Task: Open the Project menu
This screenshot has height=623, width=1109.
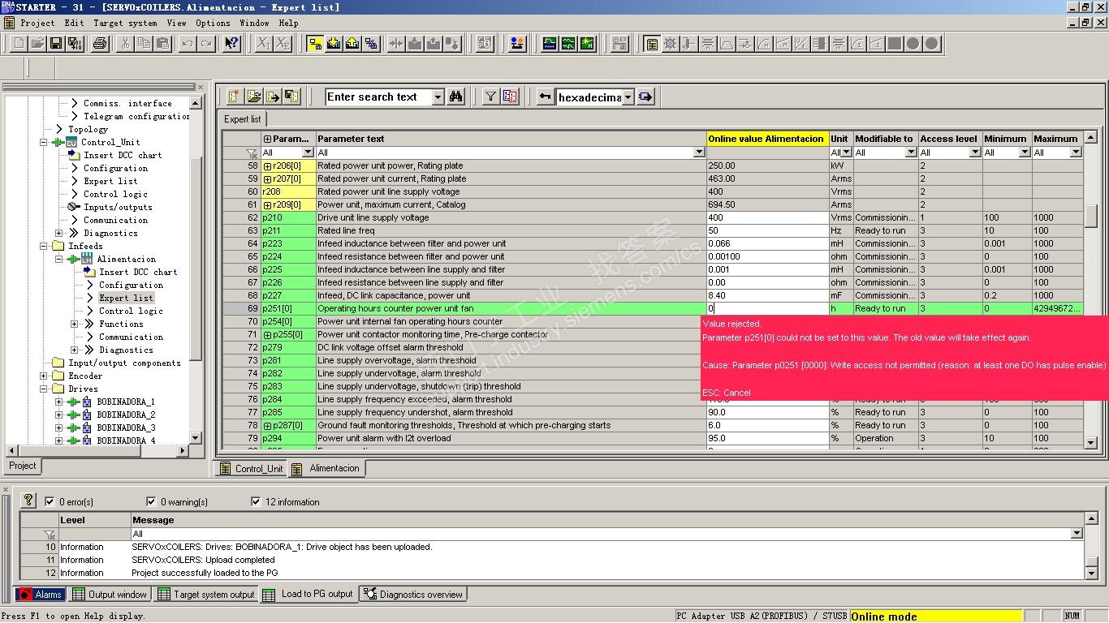Action: tap(37, 23)
